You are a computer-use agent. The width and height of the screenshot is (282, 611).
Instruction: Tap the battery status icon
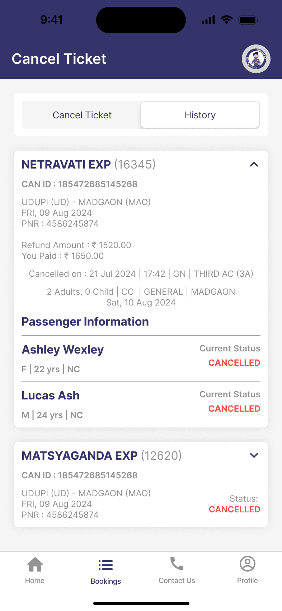(x=248, y=20)
